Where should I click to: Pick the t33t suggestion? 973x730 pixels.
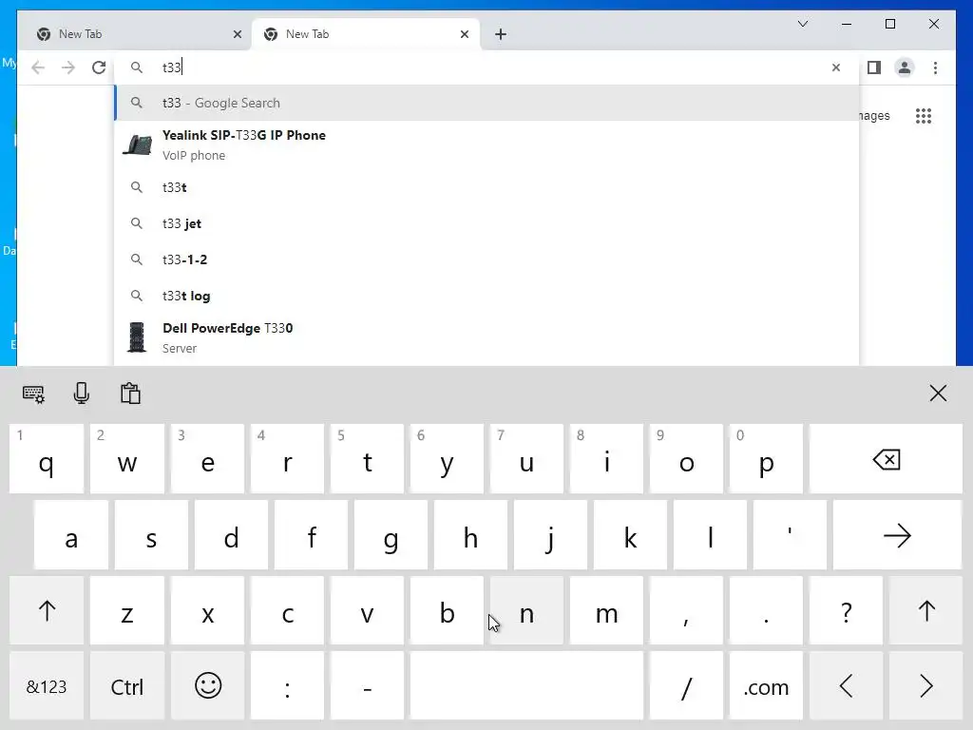tap(487, 187)
